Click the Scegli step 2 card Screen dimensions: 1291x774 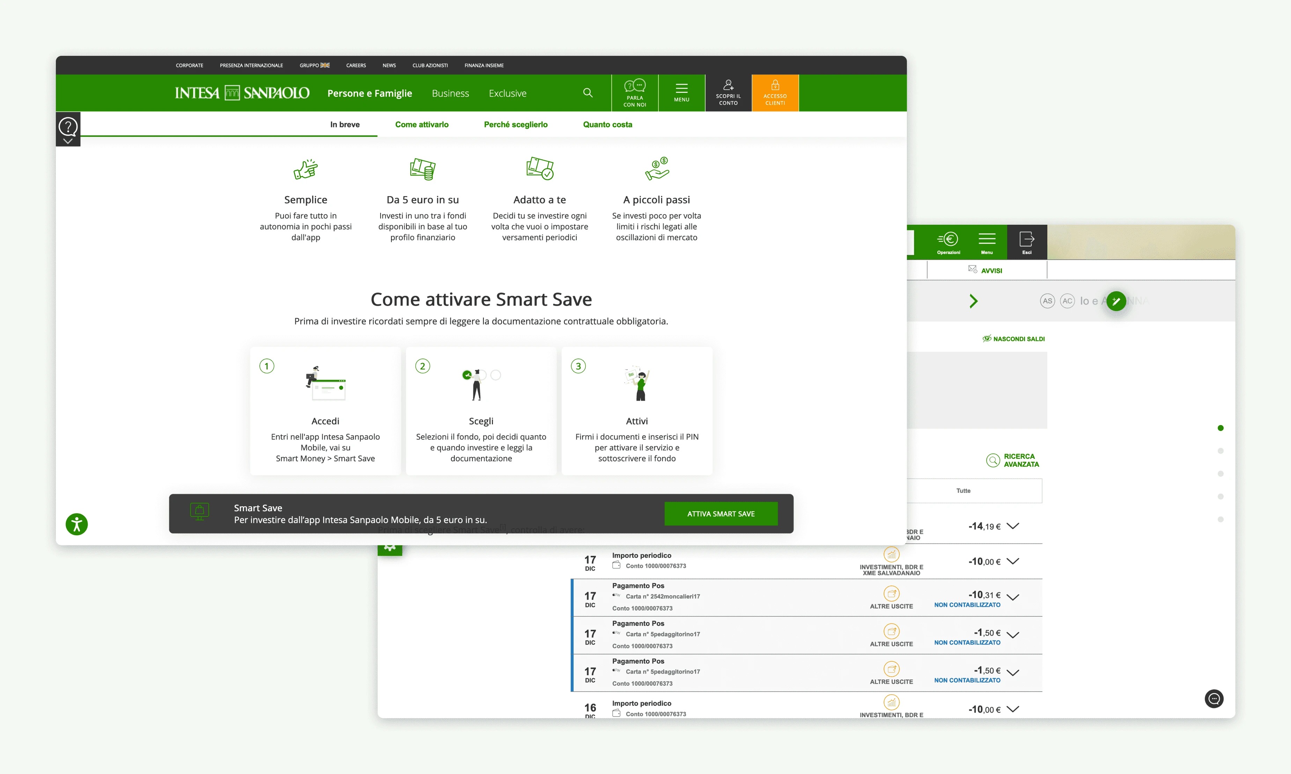(481, 411)
